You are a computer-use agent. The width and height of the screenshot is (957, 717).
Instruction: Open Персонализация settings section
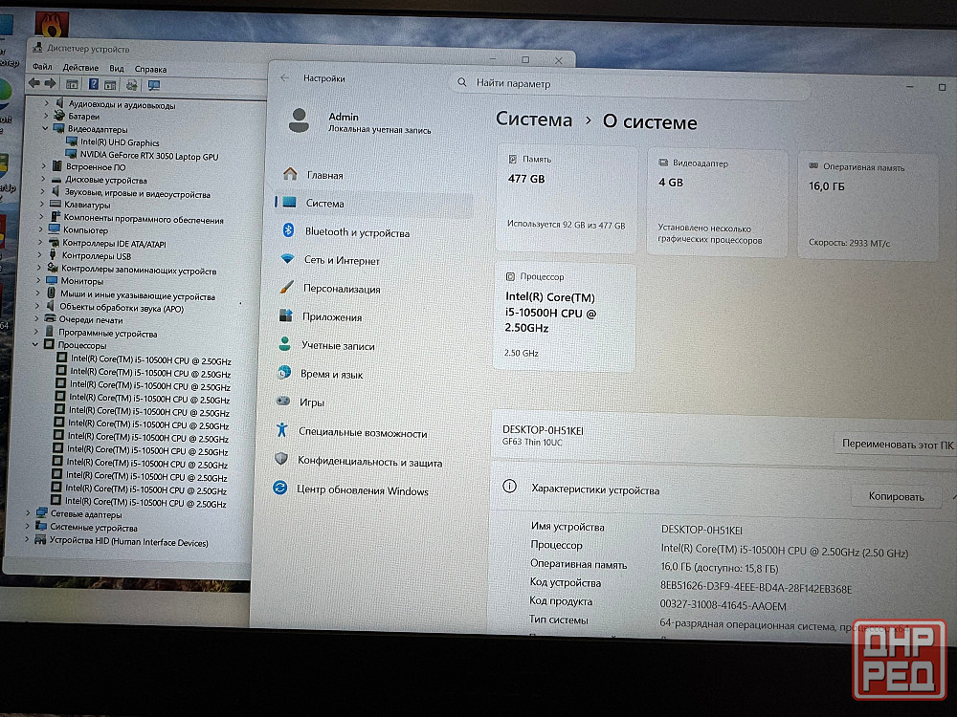[342, 289]
